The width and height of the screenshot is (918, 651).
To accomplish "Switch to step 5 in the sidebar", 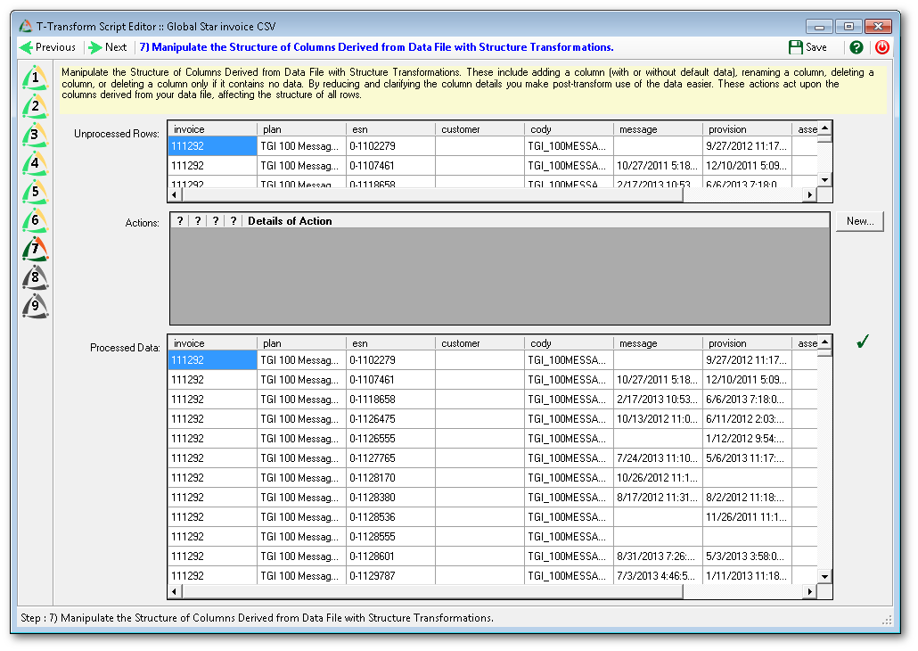I will pos(35,193).
